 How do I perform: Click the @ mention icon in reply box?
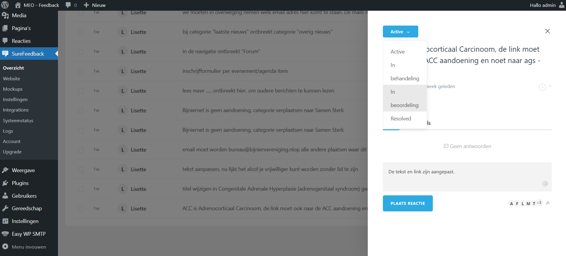[545, 184]
